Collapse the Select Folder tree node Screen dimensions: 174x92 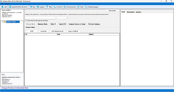point(2,22)
